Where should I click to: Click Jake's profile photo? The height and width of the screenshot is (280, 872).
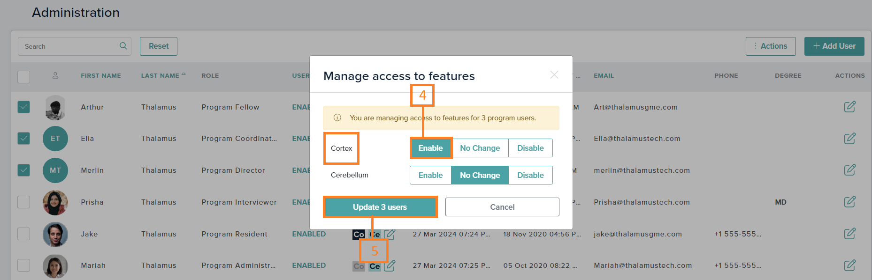pos(55,234)
